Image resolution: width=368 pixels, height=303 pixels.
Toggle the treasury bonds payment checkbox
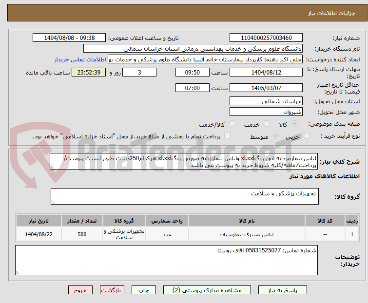(227, 136)
